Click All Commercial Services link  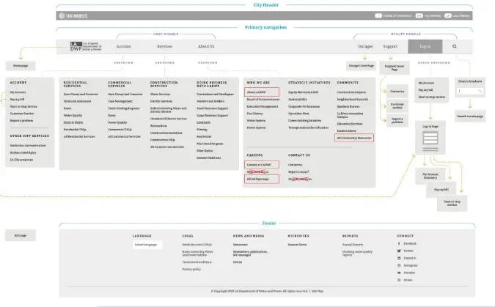[124, 136]
